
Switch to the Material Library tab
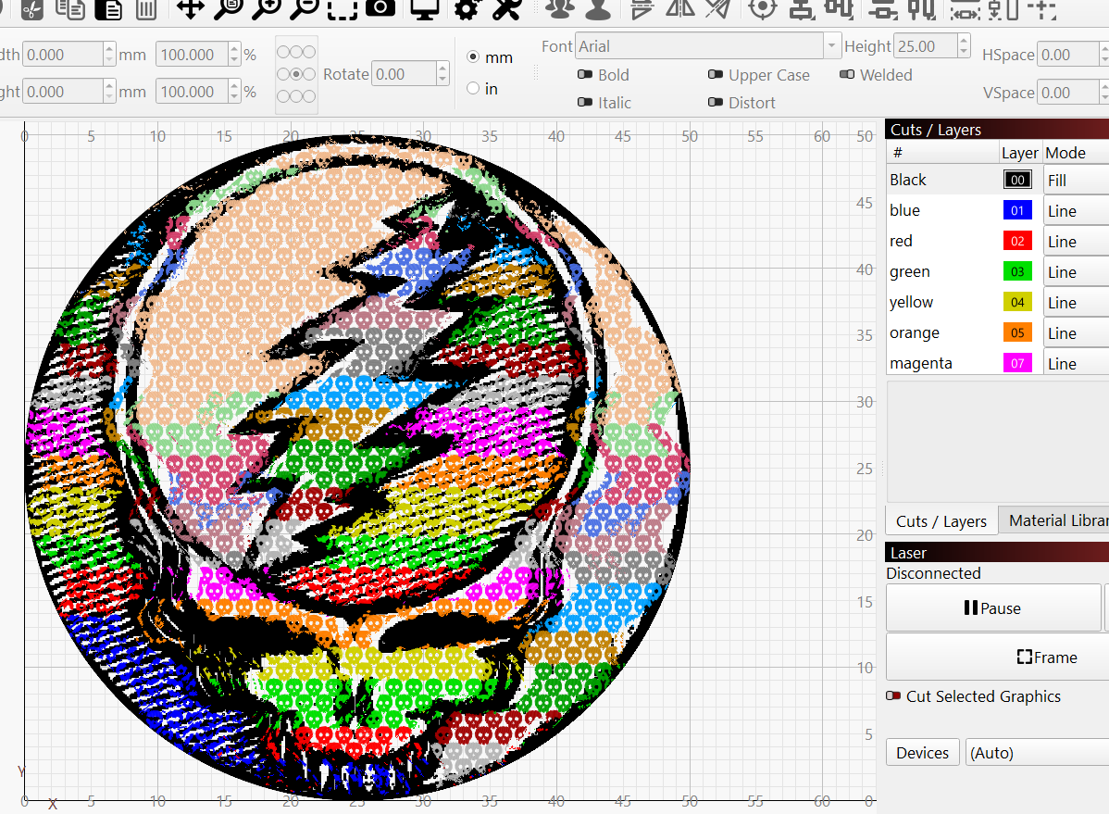click(x=1053, y=520)
